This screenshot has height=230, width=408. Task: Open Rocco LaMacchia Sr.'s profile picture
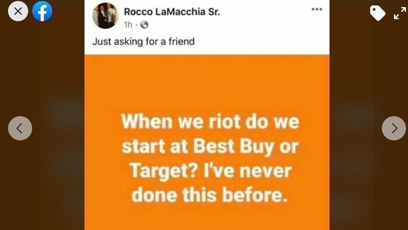[105, 16]
